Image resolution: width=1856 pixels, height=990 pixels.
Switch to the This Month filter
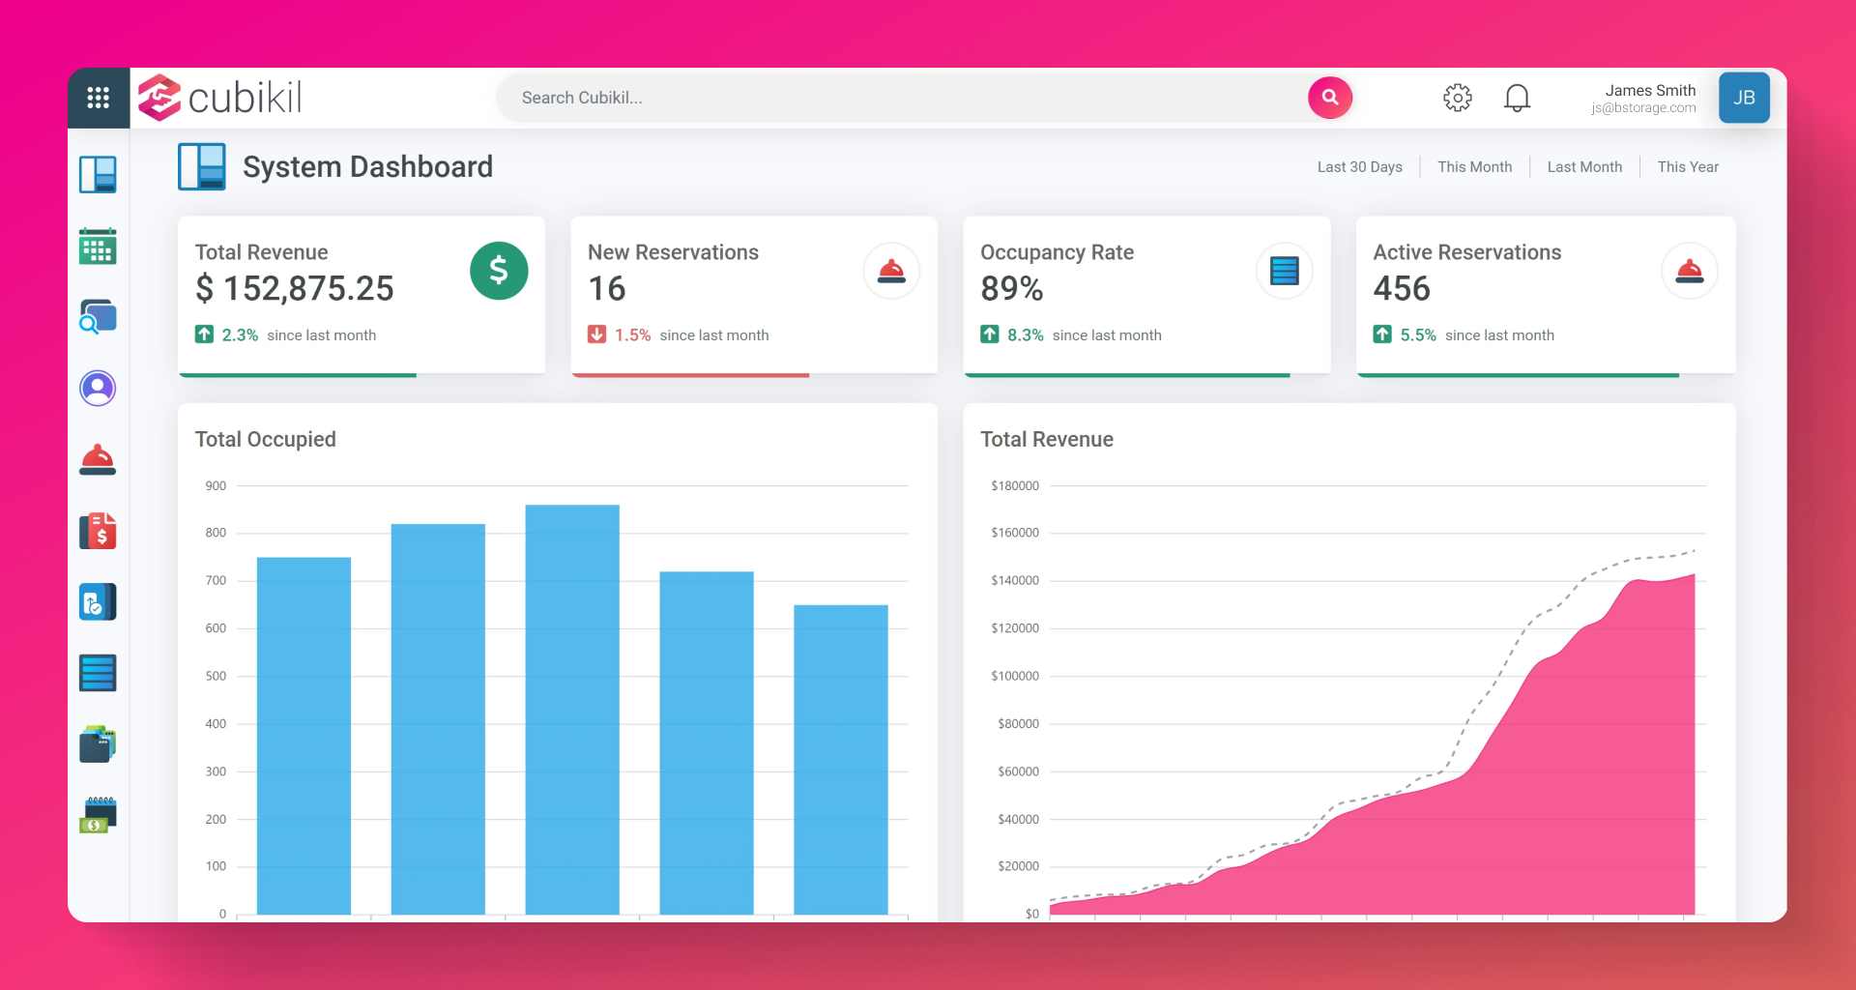pos(1474,166)
